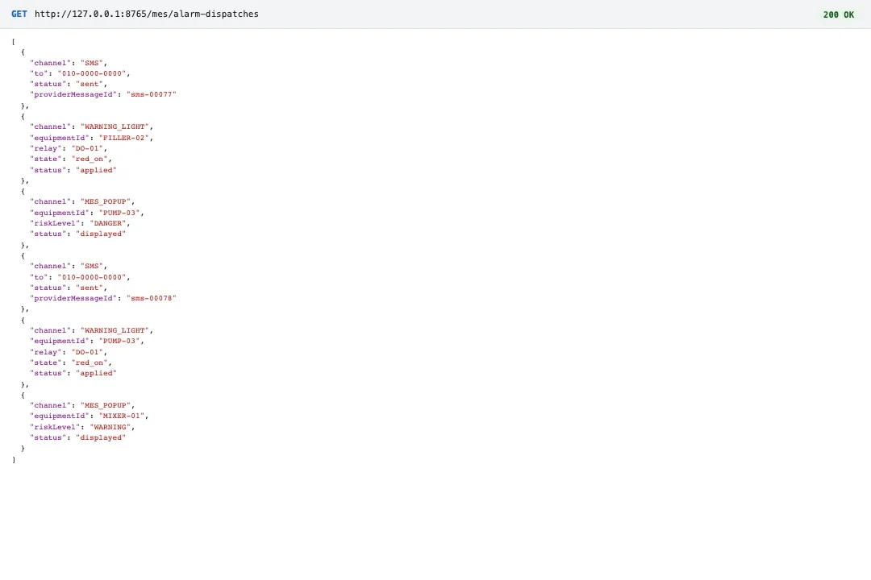Viewport: 871px width, 580px height.
Task: Click "010-0000-0000" in the sms-00077 entry
Action: click(x=92, y=73)
